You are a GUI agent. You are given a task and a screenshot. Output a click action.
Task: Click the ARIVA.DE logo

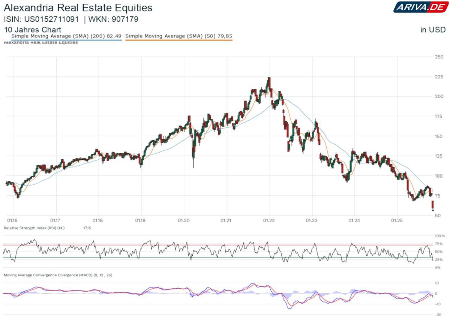click(419, 7)
